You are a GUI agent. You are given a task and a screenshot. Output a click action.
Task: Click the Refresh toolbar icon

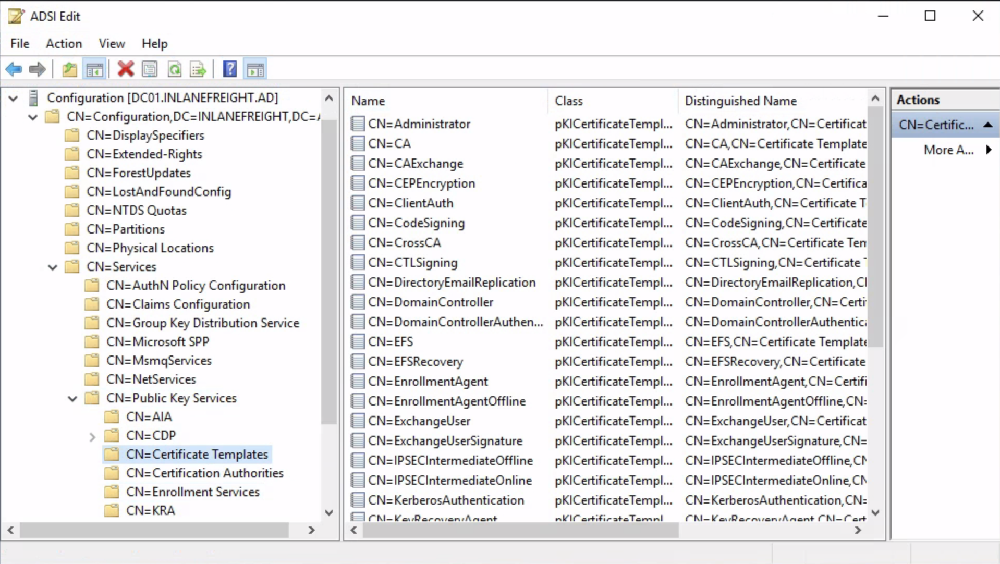[175, 69]
